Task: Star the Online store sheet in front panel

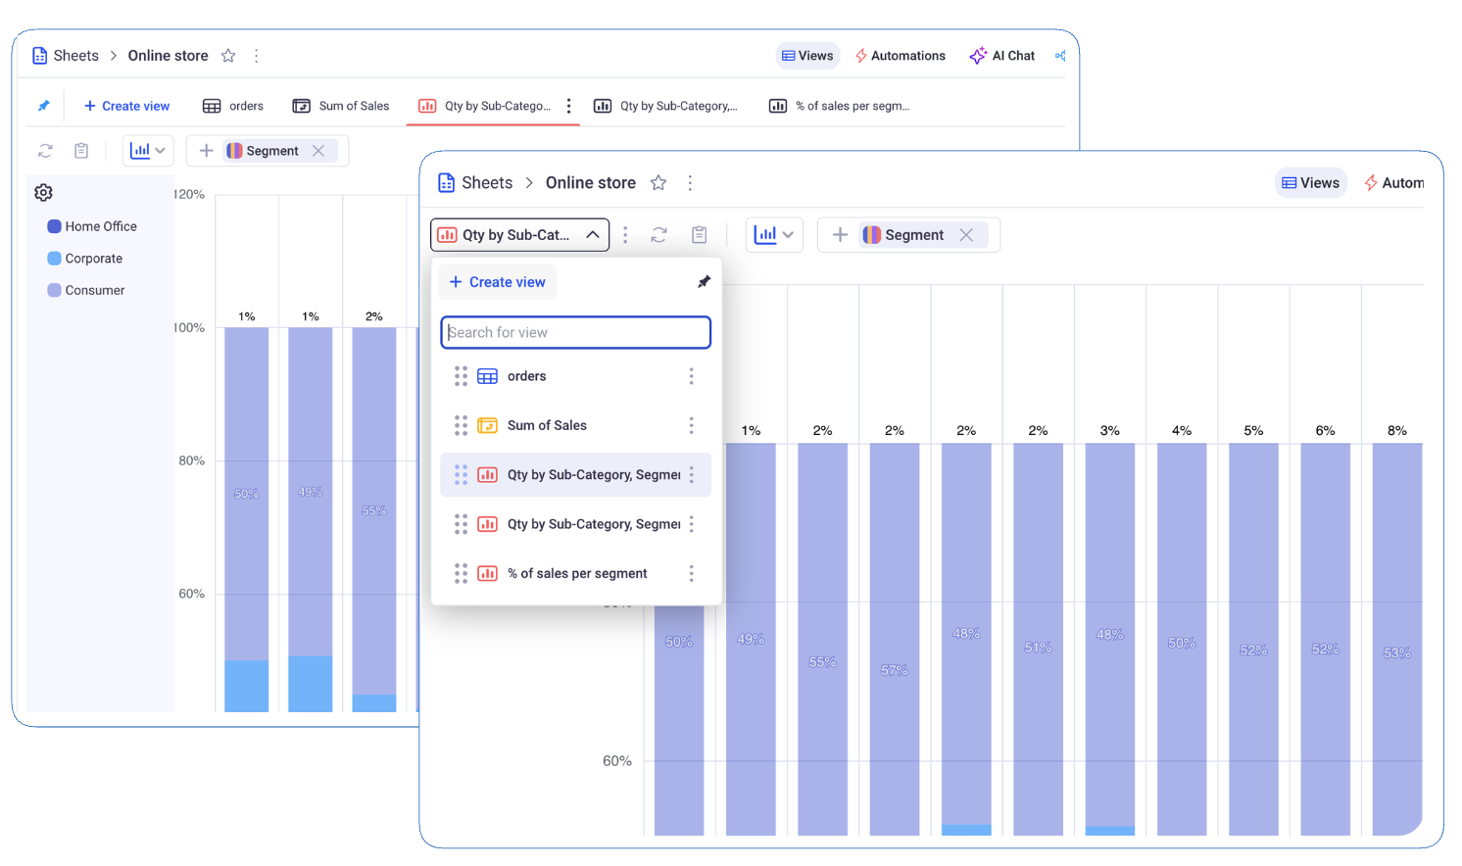Action: point(658,183)
